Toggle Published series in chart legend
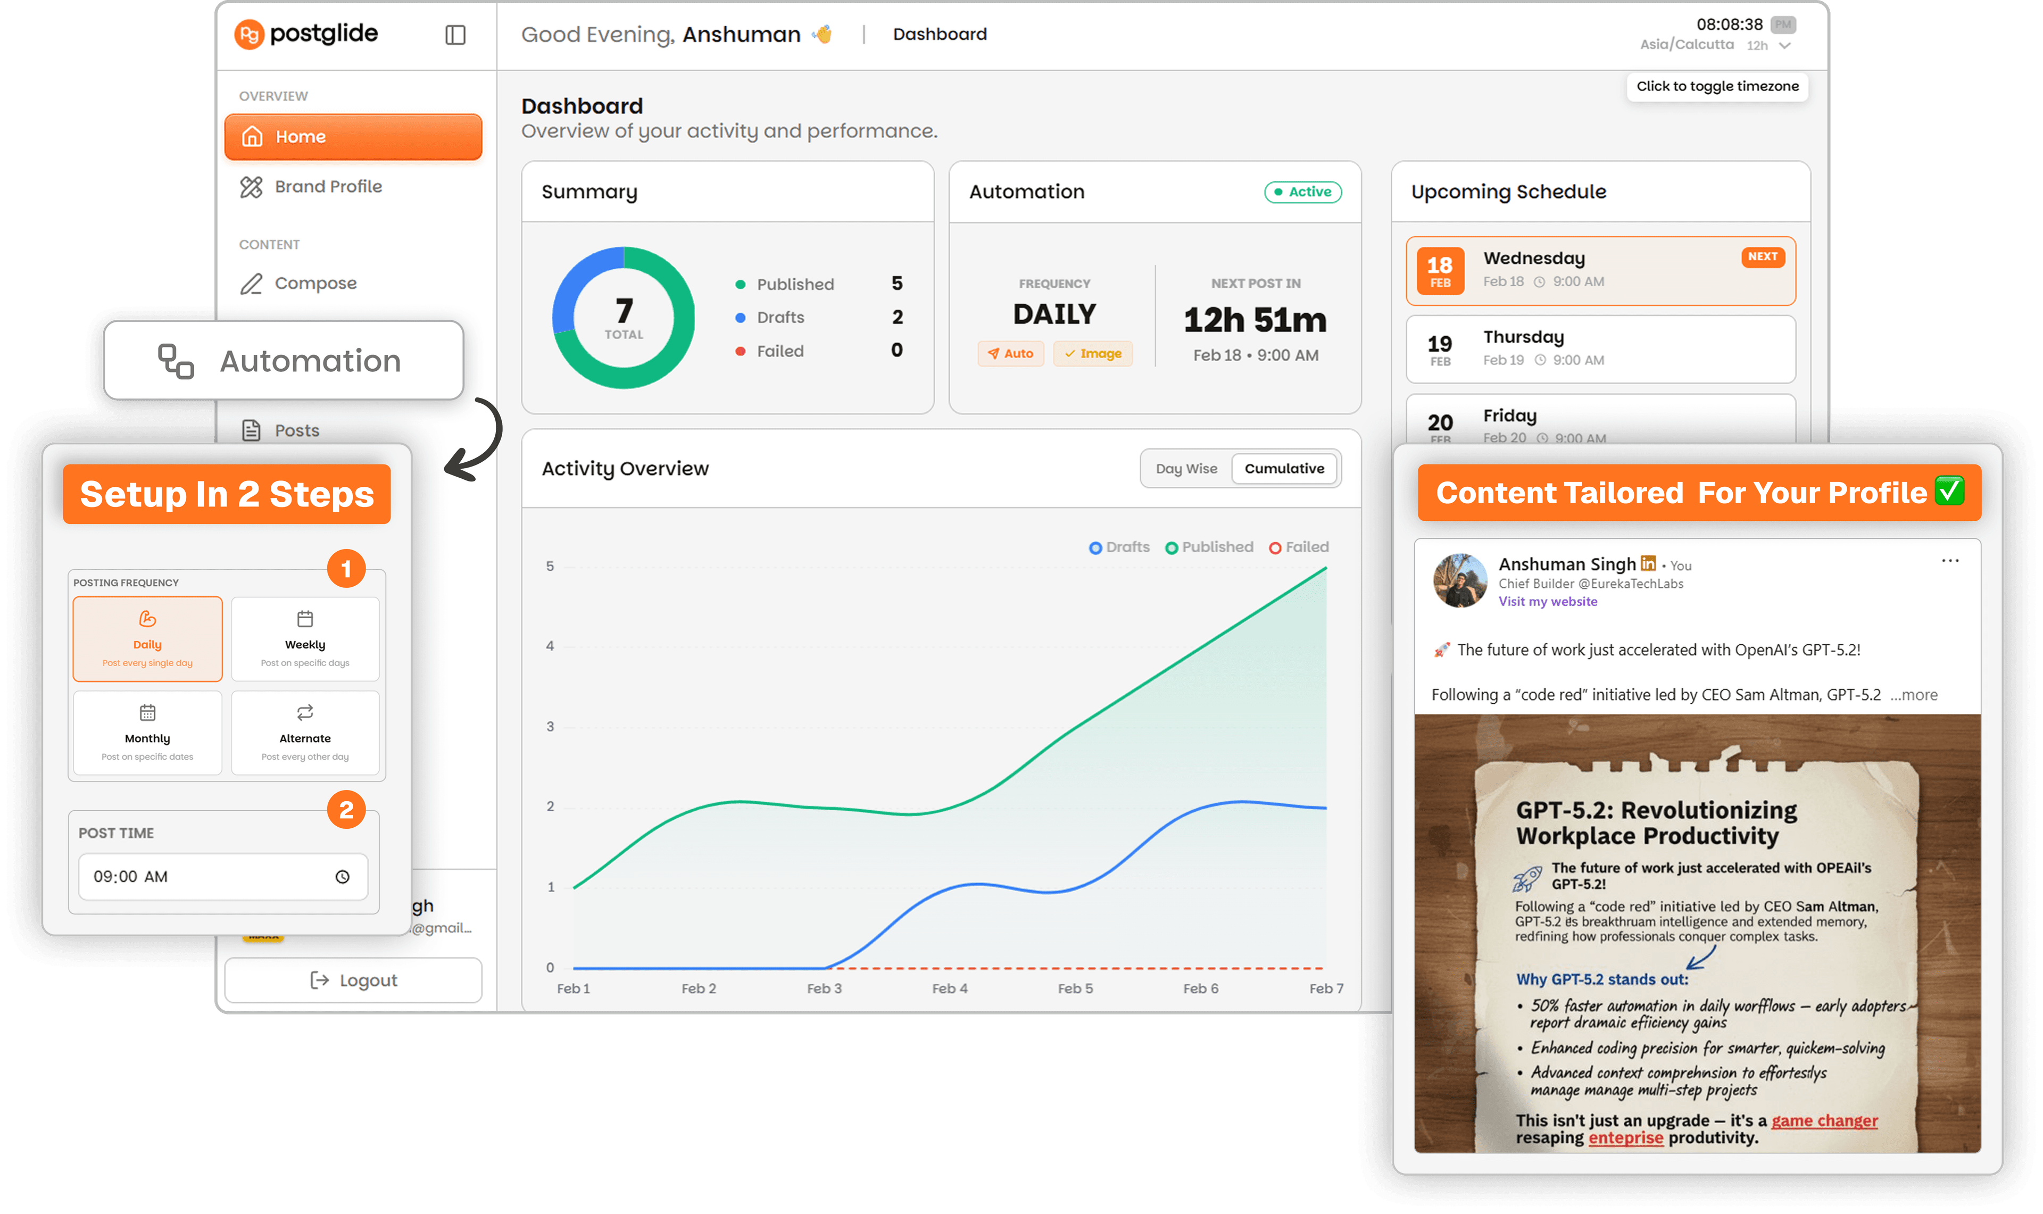Image resolution: width=2043 pixels, height=1214 pixels. click(1209, 547)
